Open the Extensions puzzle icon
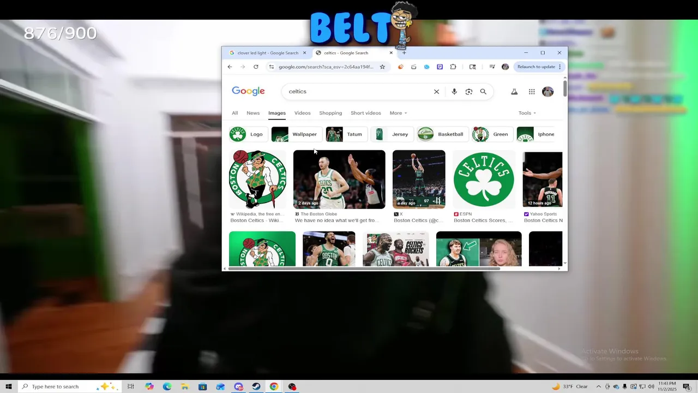This screenshot has height=393, width=698. coord(453,67)
